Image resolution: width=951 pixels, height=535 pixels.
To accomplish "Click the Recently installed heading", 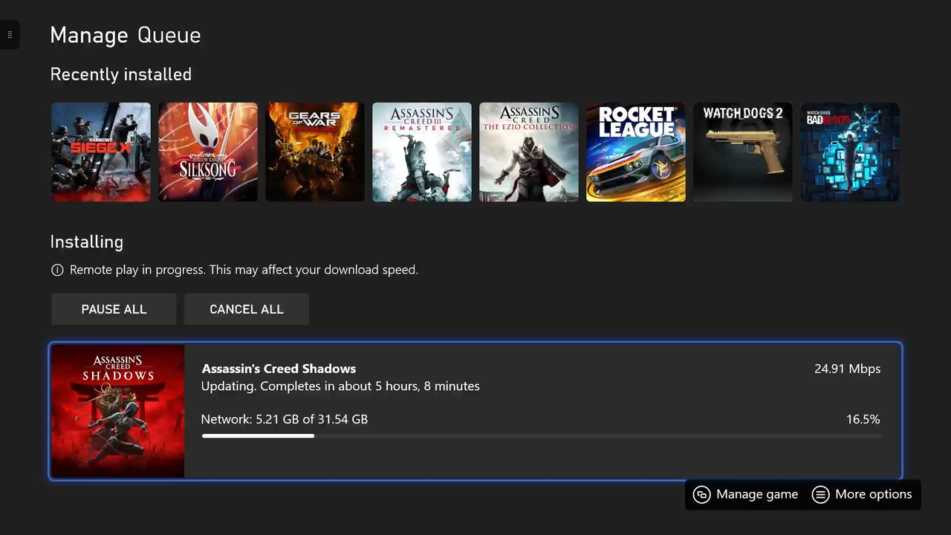I will pyautogui.click(x=121, y=74).
